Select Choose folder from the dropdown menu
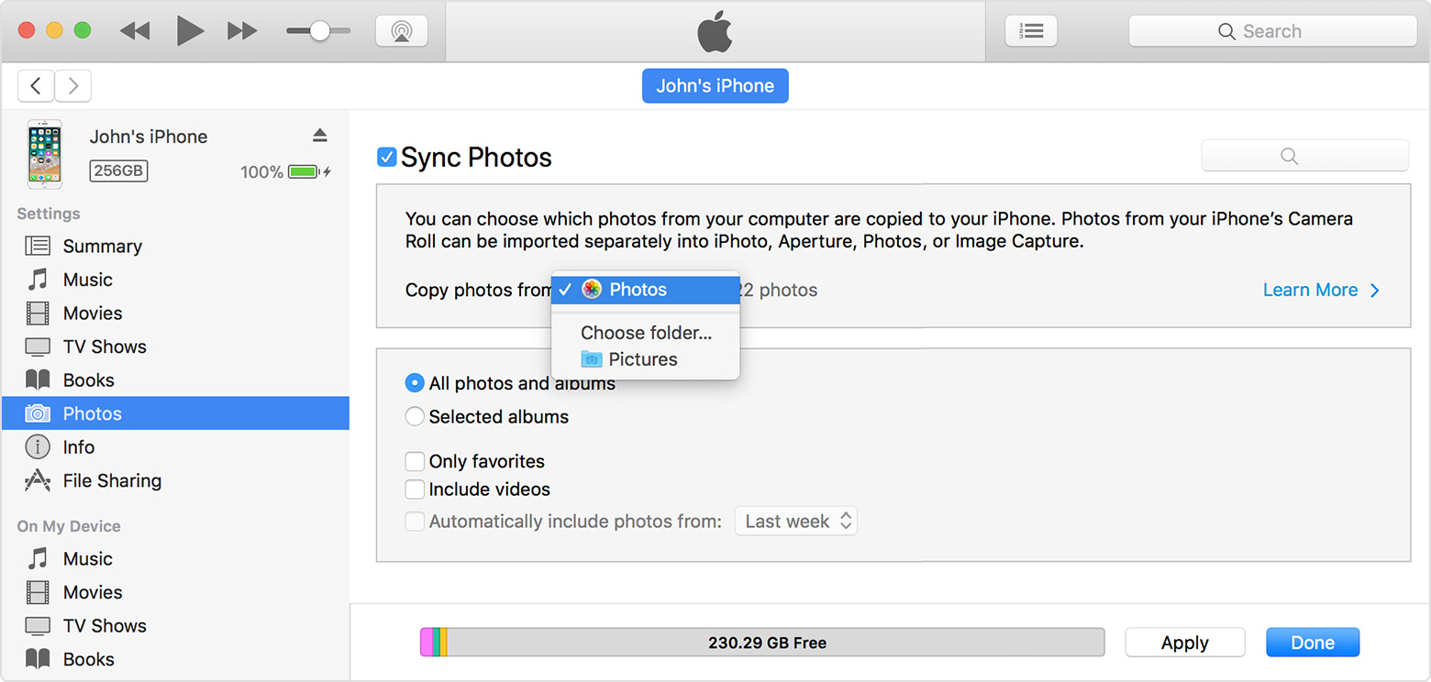This screenshot has width=1431, height=682. tap(645, 333)
